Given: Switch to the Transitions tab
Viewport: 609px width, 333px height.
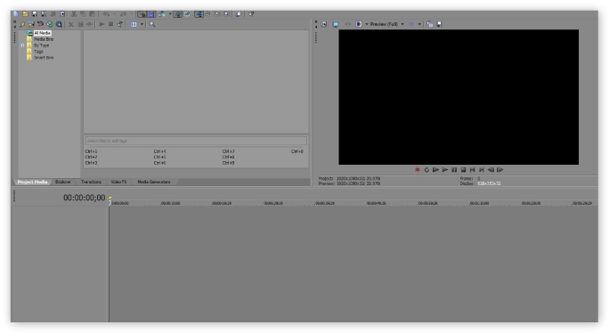Looking at the screenshot, I should [91, 182].
